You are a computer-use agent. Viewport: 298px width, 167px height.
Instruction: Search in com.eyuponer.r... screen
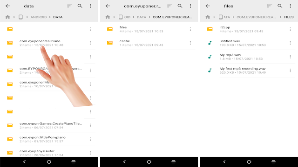pyautogui.click(x=180, y=6)
